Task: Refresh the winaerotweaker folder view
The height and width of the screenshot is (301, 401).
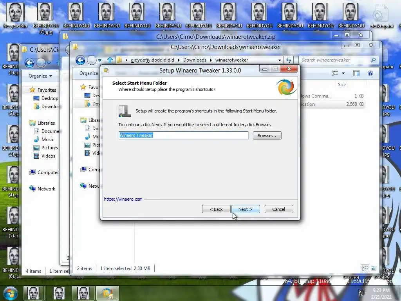Action: click(x=289, y=60)
